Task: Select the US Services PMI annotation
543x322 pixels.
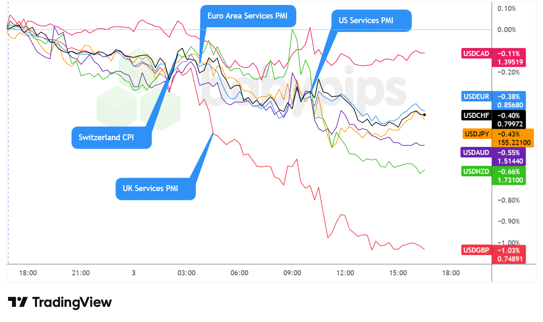Action: (x=365, y=20)
